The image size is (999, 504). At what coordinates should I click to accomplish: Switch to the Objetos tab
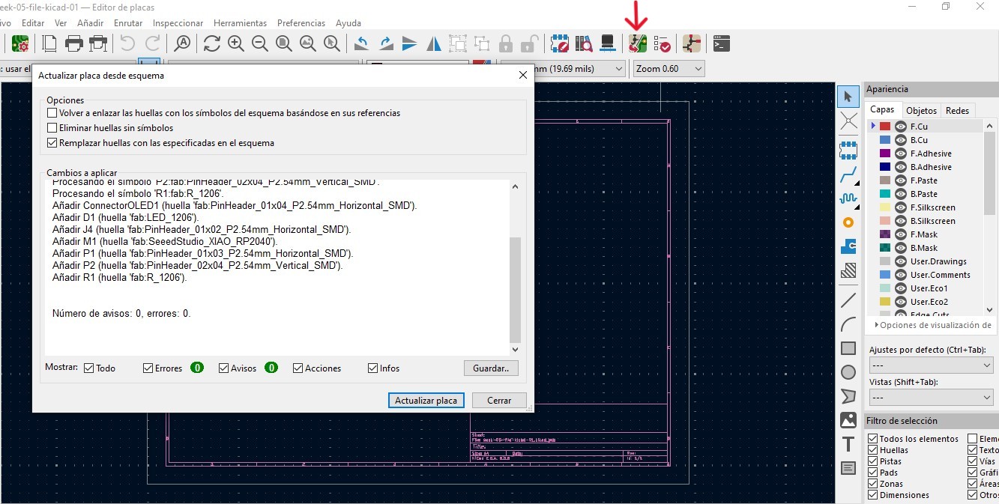tap(921, 110)
